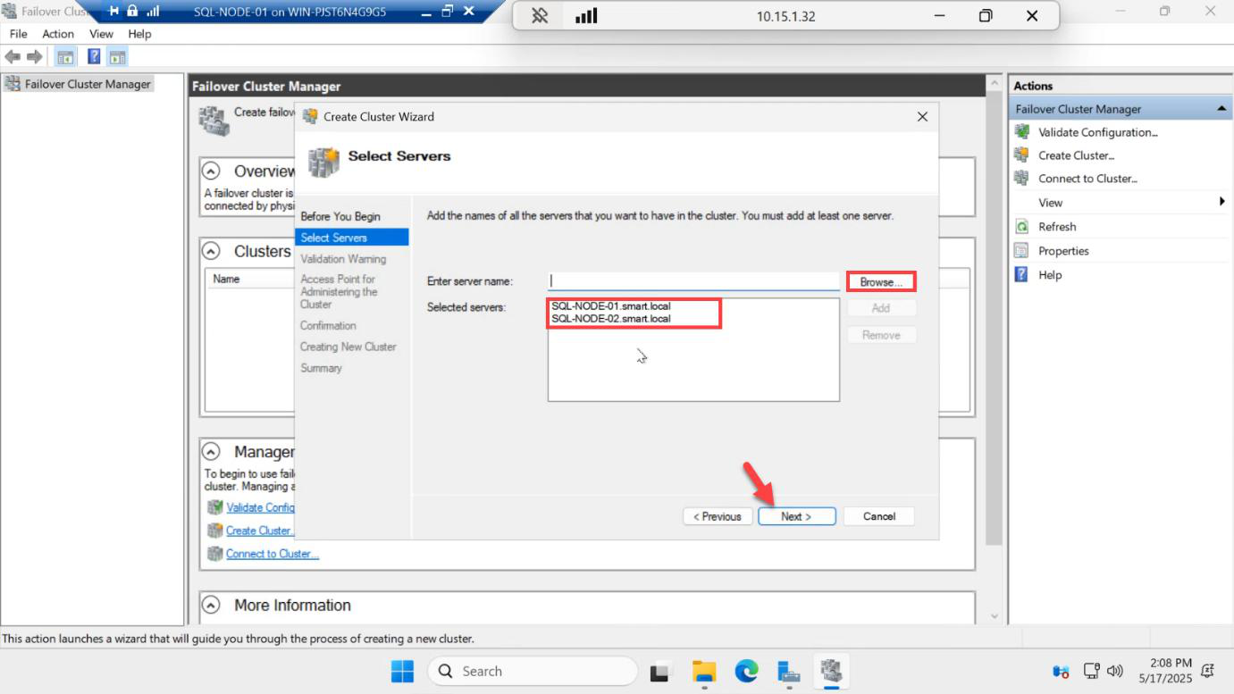Focus the Enter server name field
The width and height of the screenshot is (1234, 694).
coord(693,280)
